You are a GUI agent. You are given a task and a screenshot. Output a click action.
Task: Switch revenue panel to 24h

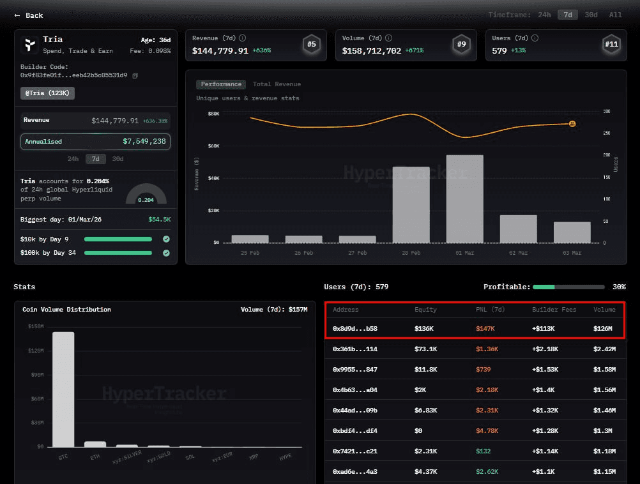pyautogui.click(x=73, y=159)
